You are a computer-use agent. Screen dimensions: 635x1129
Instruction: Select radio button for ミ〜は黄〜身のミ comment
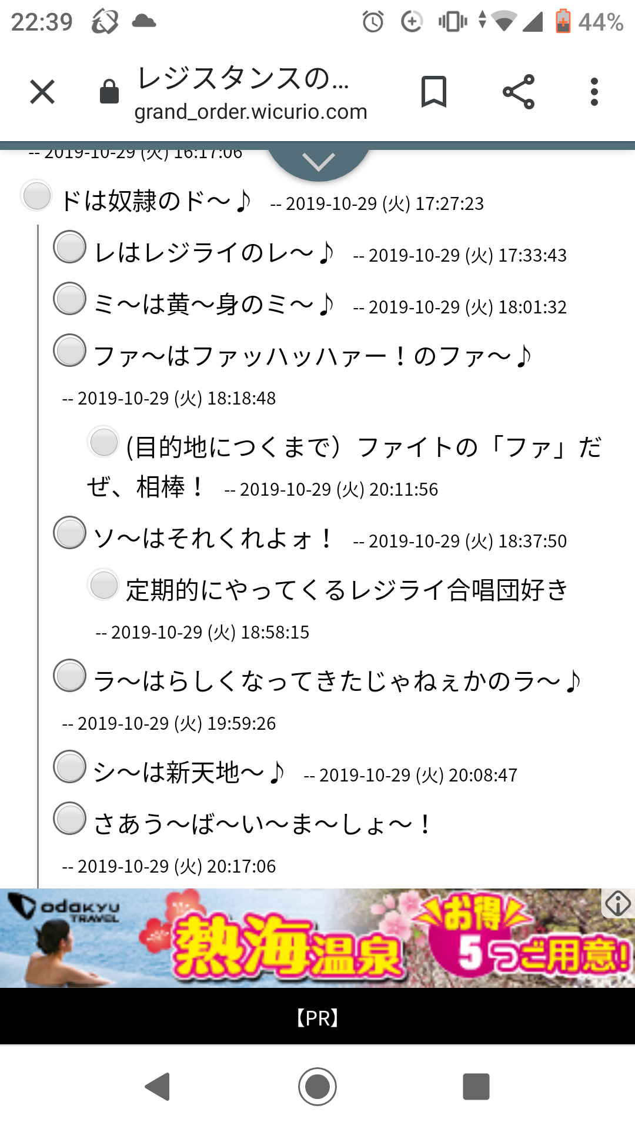[x=70, y=299]
